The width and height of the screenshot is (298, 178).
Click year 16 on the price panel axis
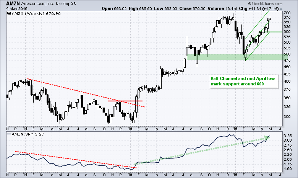pyautogui.click(x=235, y=129)
